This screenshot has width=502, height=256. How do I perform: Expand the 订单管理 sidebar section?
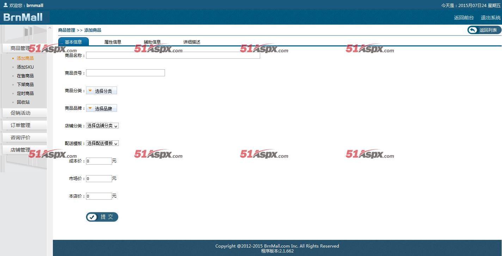(24, 125)
